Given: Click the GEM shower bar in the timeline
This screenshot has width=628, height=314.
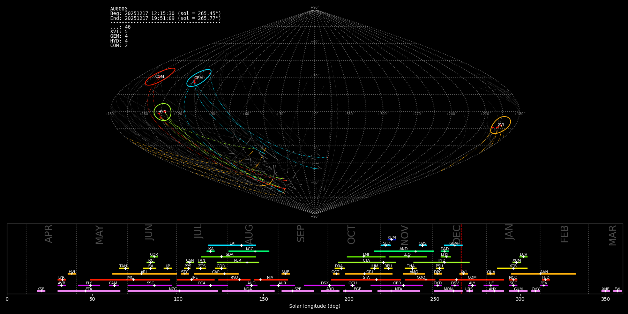Looking at the screenshot, I should [x=453, y=245].
